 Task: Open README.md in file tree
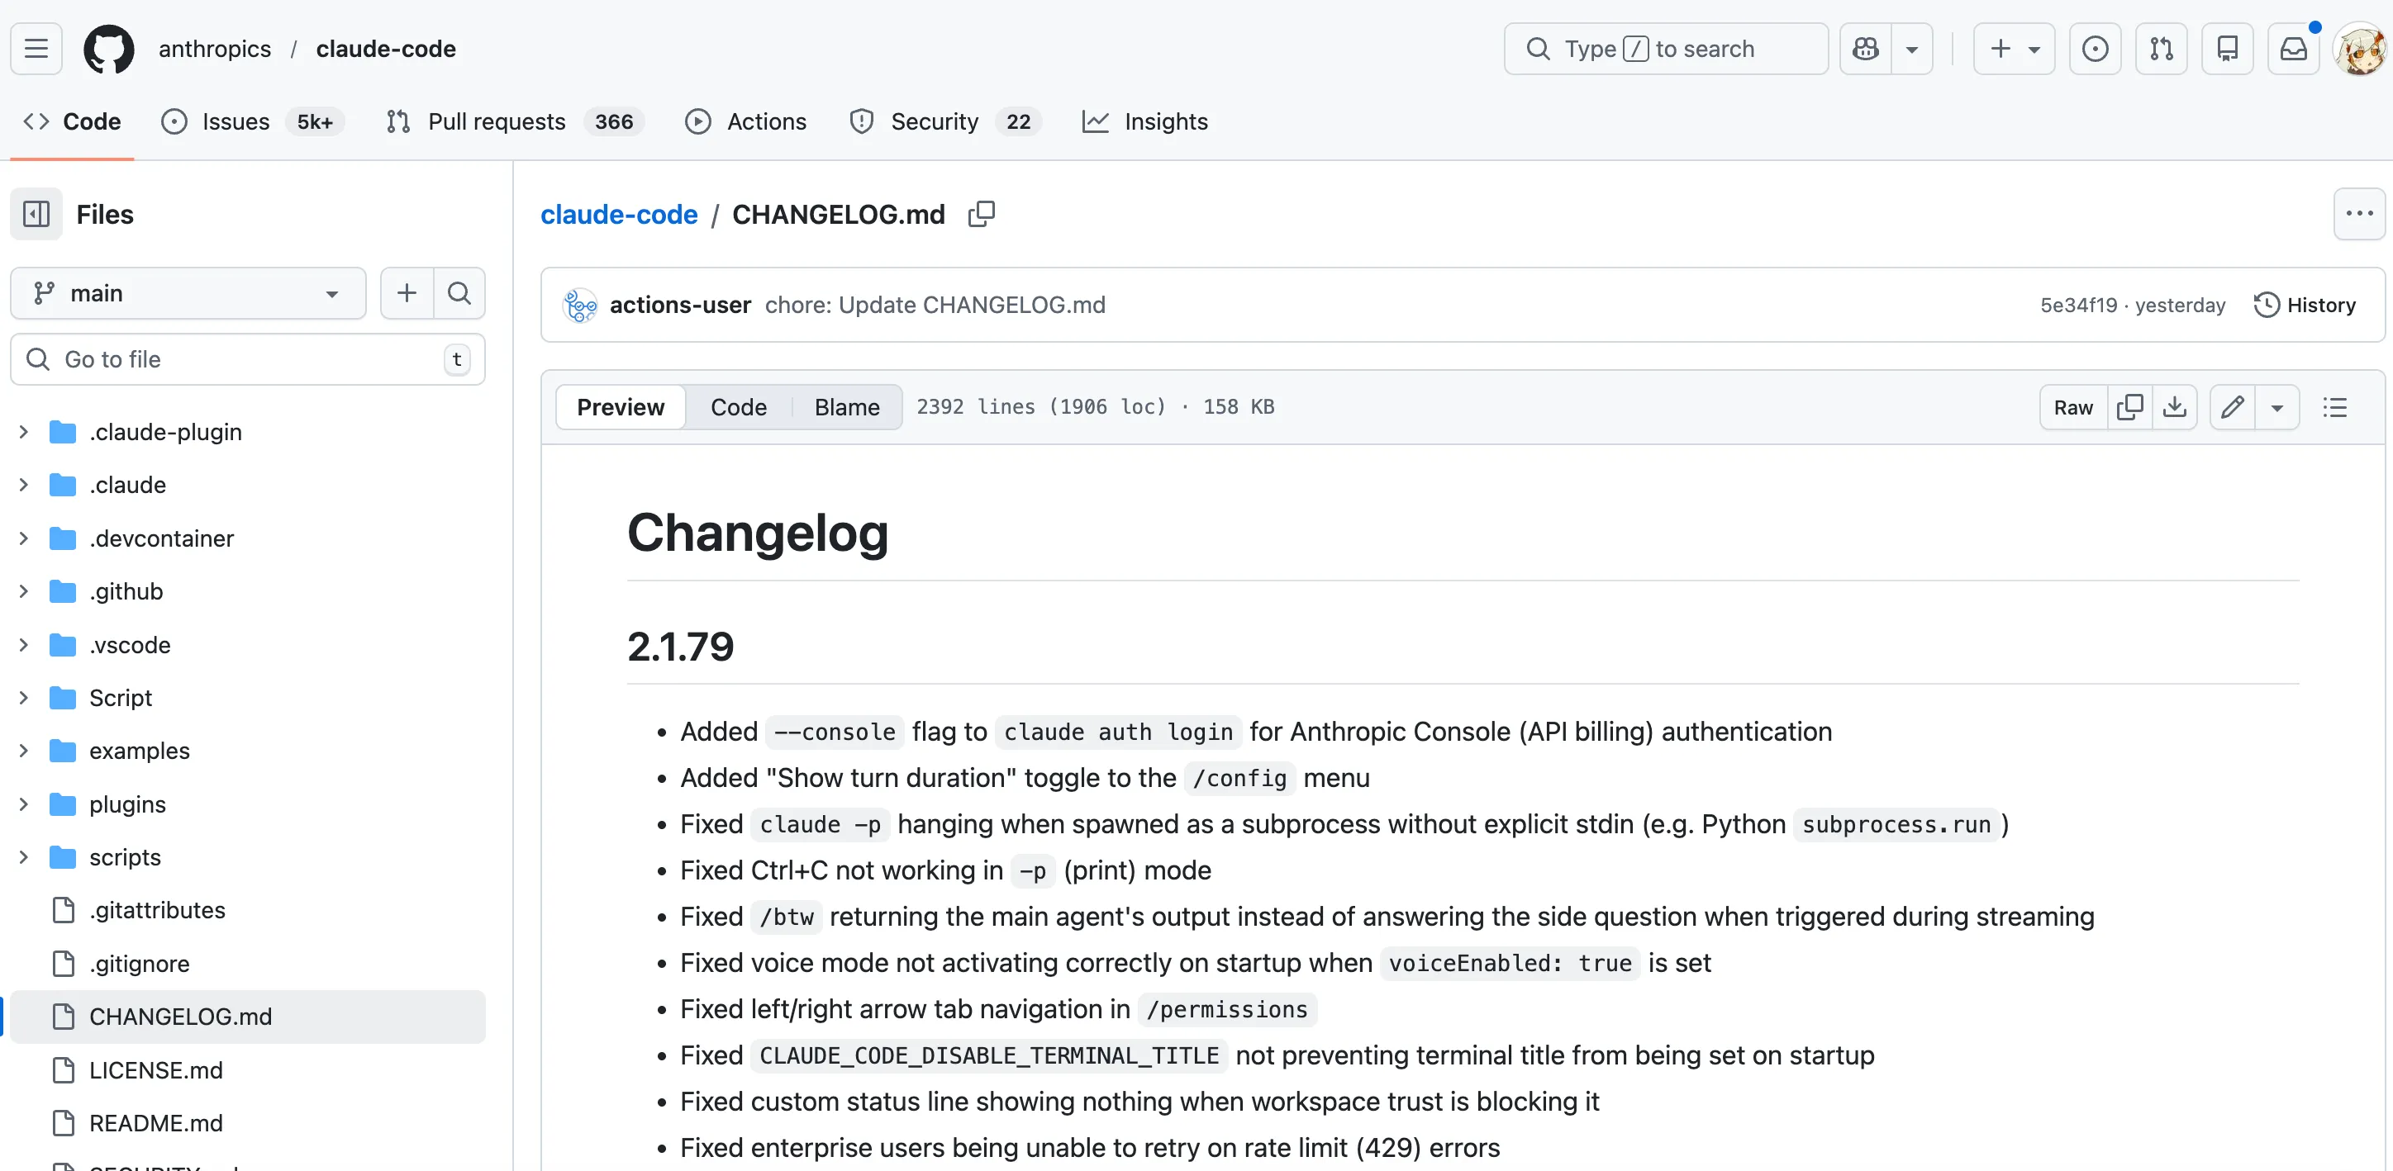[x=155, y=1124]
